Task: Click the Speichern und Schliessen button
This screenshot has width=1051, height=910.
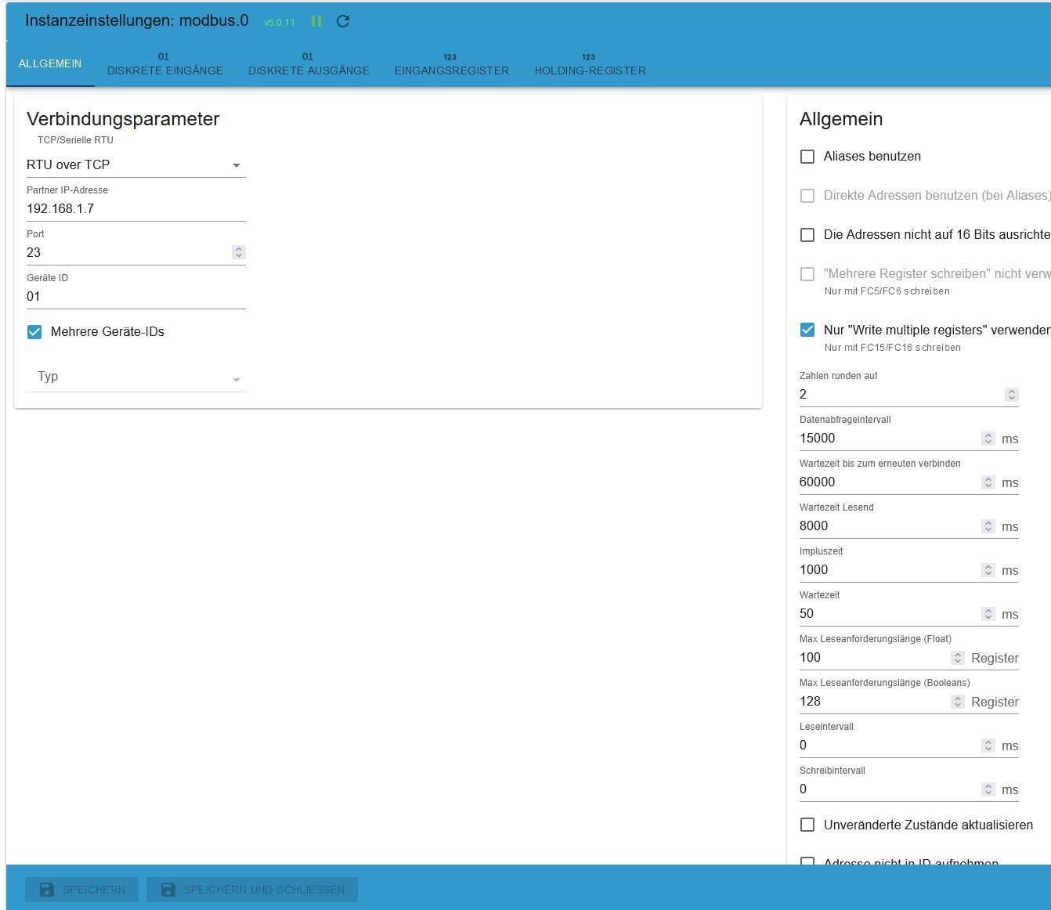Action: (252, 890)
